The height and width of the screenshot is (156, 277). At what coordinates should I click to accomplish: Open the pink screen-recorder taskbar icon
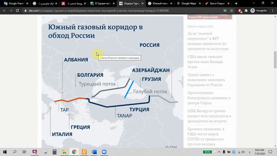click(x=35, y=152)
